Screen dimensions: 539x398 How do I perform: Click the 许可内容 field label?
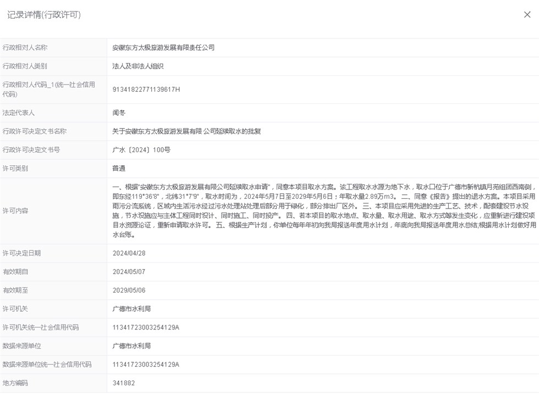[x=15, y=211]
